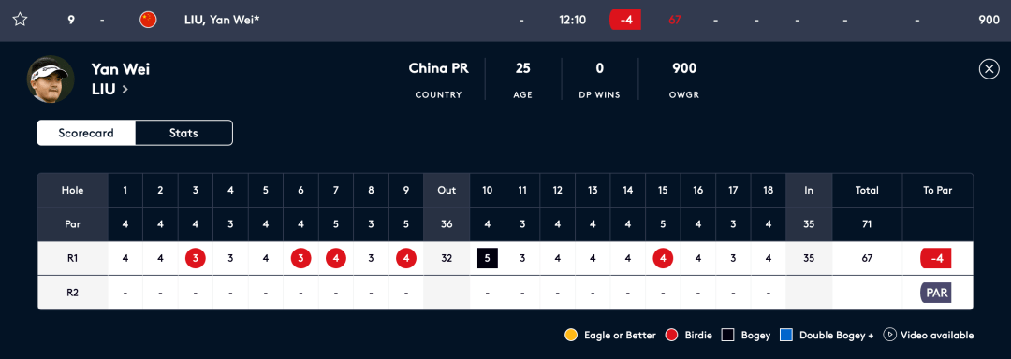Favorite Liu Yan Wei with star icon

(x=20, y=20)
